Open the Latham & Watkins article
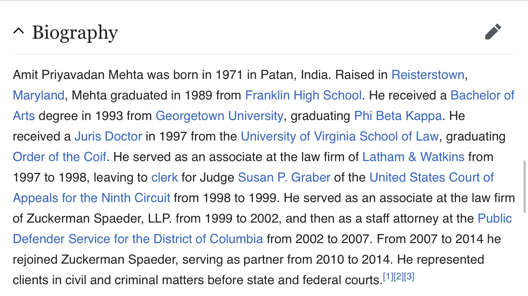The image size is (528, 296). point(413,157)
